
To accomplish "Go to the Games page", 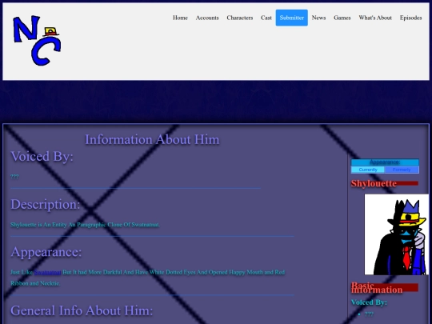I will click(342, 18).
